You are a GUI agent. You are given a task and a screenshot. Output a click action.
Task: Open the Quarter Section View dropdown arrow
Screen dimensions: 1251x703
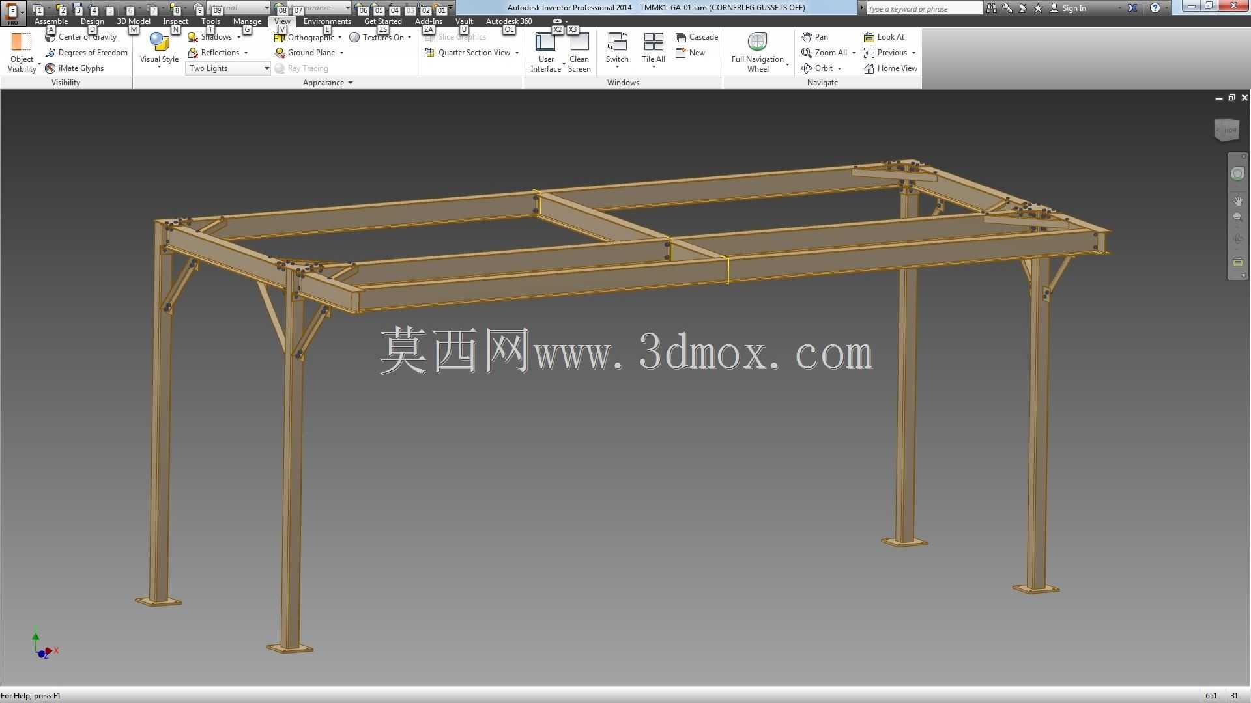coord(517,53)
